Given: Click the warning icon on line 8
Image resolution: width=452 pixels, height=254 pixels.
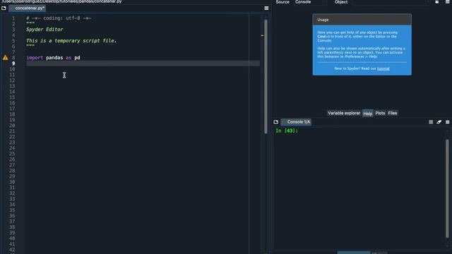Looking at the screenshot, I should [x=6, y=58].
